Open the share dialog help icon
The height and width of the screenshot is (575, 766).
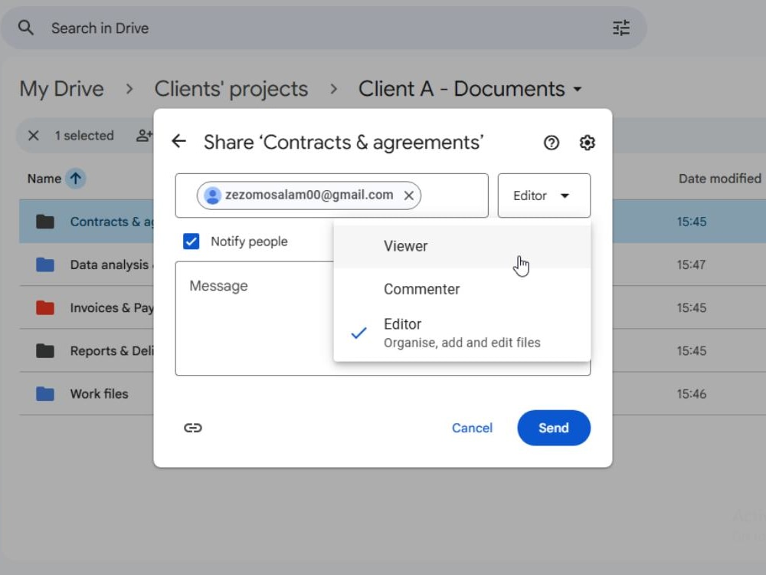click(552, 143)
